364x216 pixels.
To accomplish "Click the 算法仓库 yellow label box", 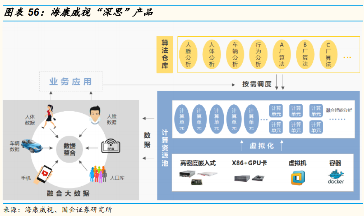I will [x=164, y=54].
